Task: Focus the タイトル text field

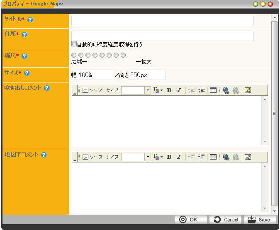Action: (x=163, y=21)
